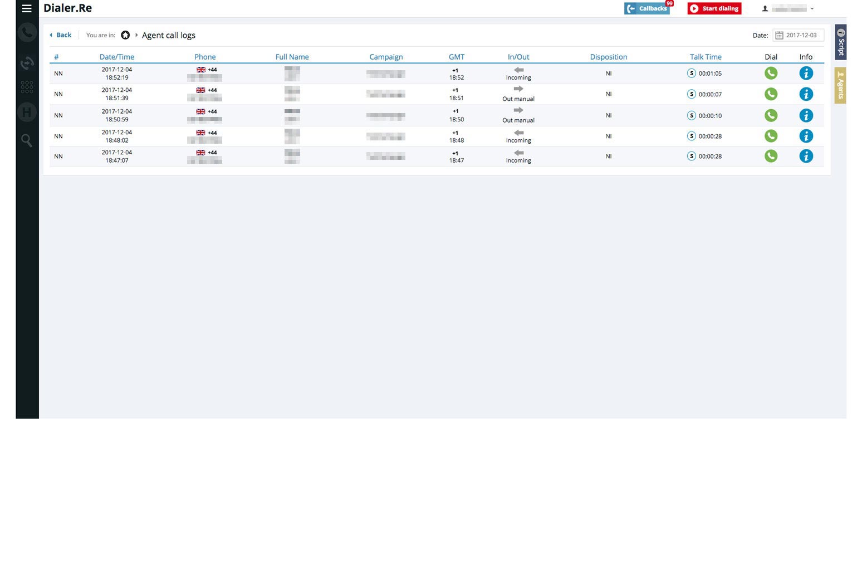
Task: Sort by the GMT column header
Action: coord(457,57)
